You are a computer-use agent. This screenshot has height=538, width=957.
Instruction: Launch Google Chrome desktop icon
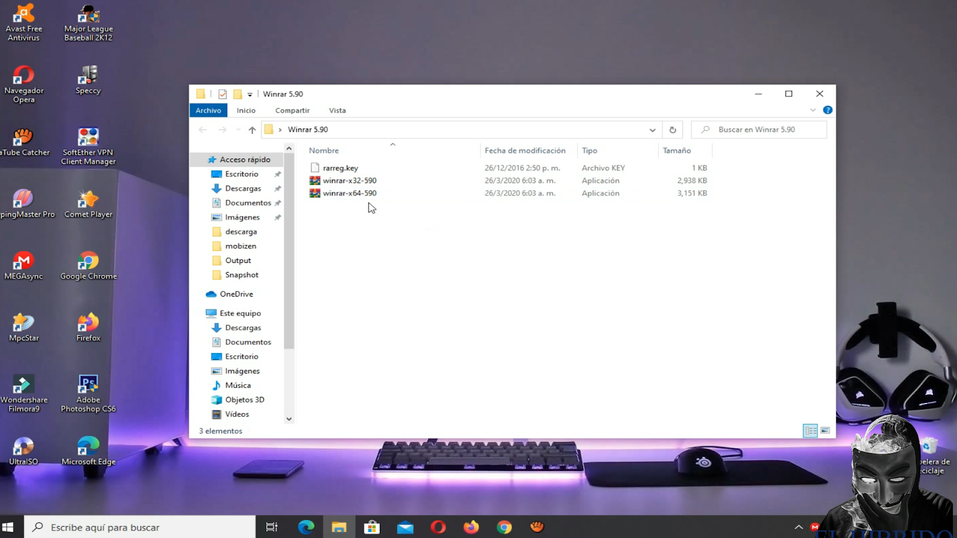point(89,266)
